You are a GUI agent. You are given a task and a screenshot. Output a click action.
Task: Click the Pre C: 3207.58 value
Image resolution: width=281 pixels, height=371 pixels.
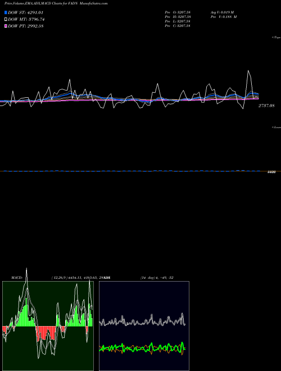tap(178, 26)
